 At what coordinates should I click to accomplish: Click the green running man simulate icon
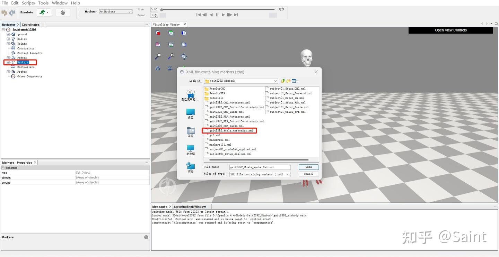point(42,12)
